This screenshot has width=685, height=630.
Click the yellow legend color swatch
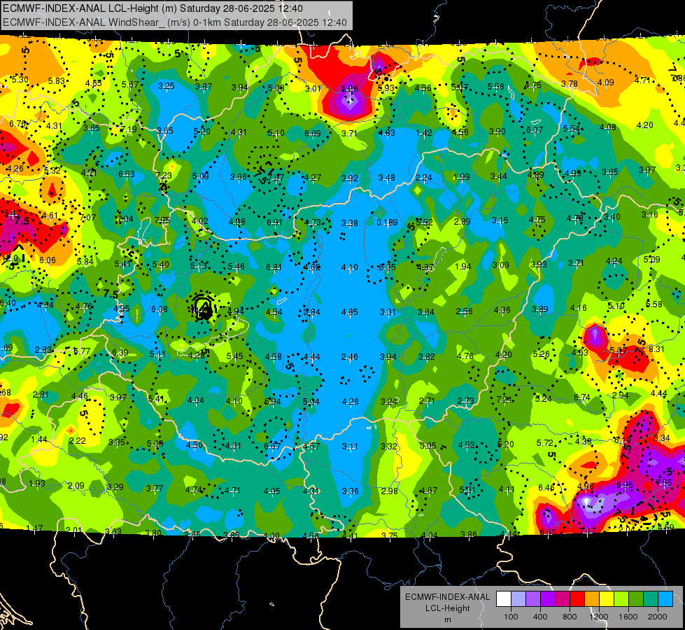coord(607,599)
